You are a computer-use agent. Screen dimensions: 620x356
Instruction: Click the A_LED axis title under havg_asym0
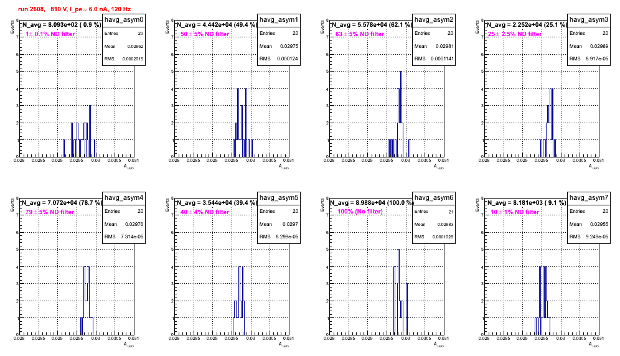129,167
